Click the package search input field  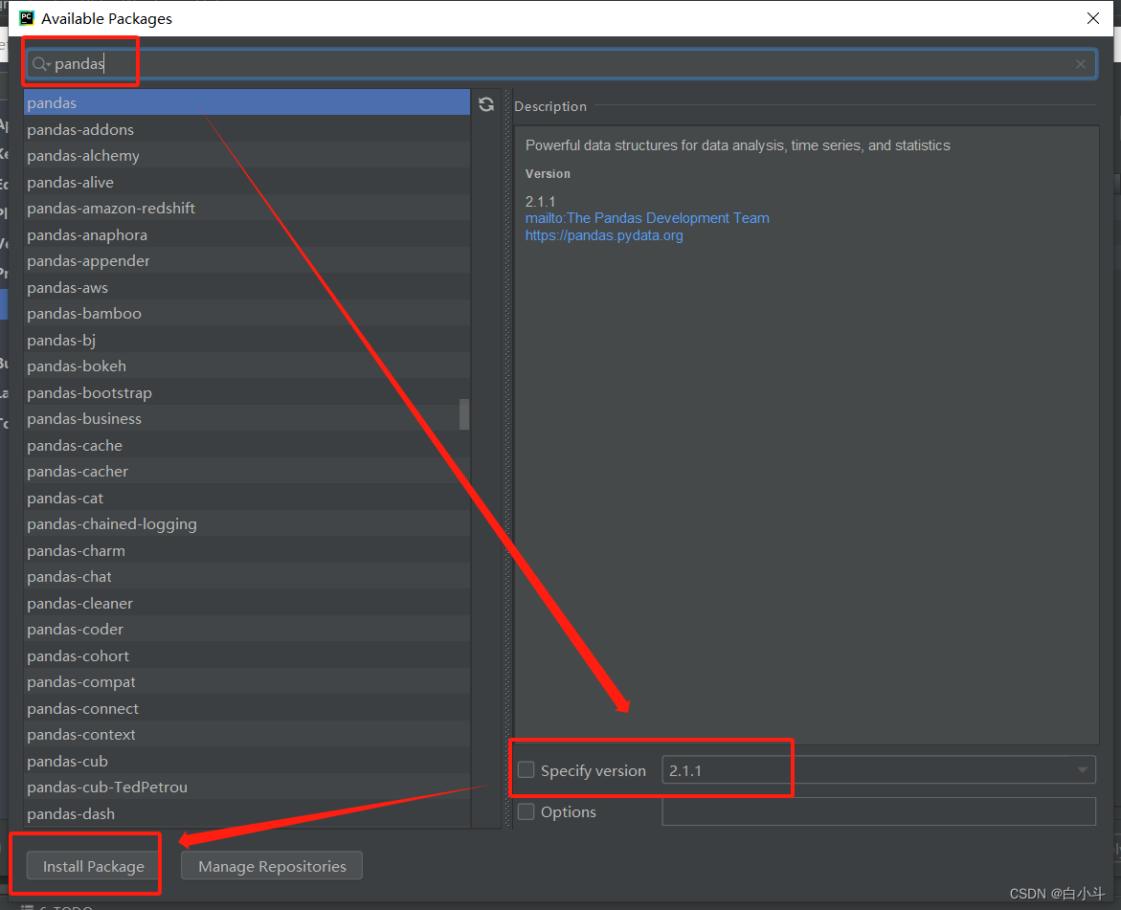561,64
